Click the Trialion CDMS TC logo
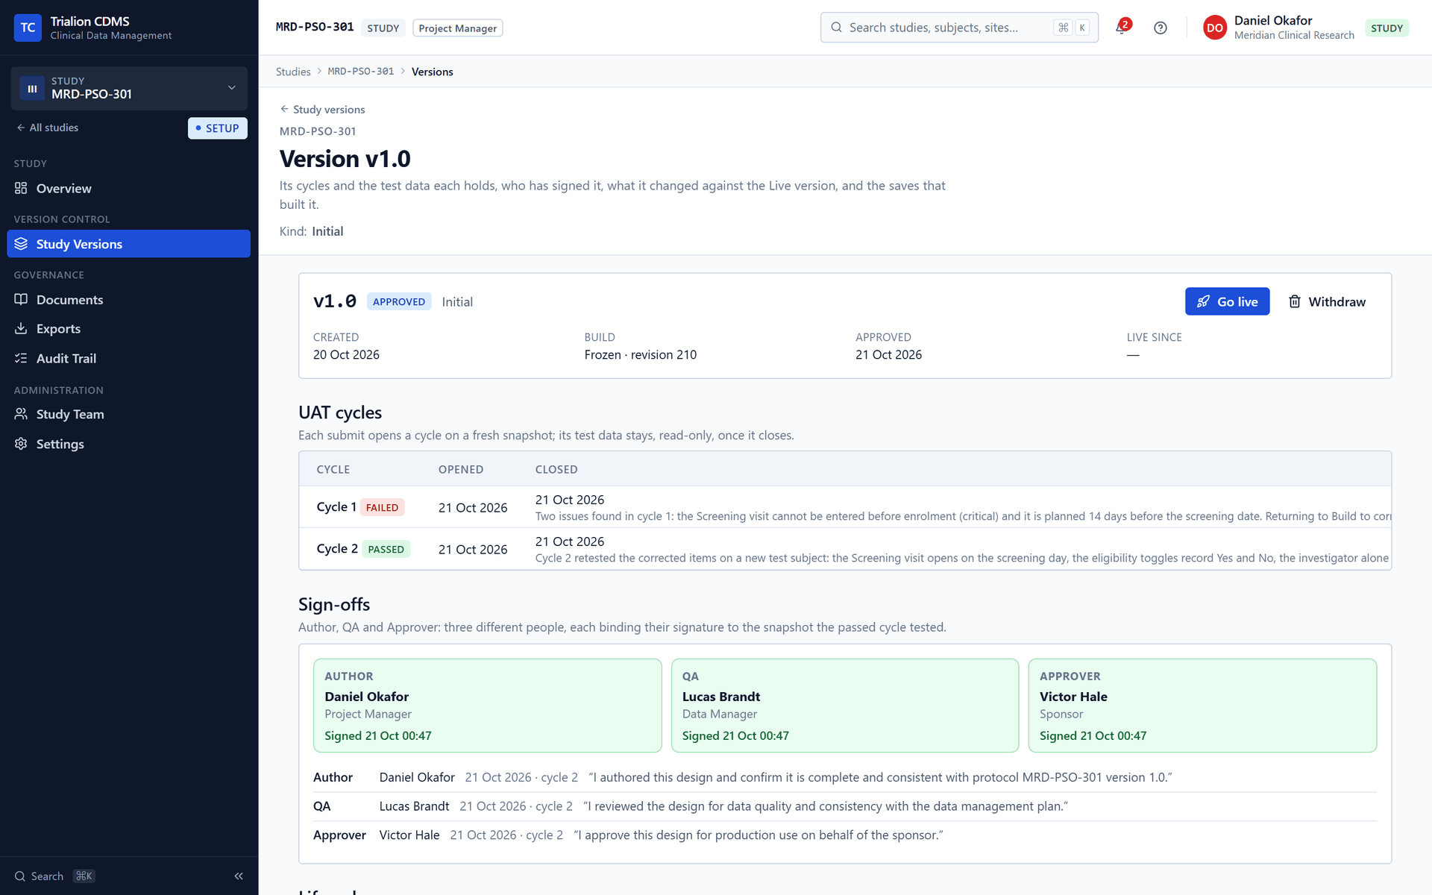 pyautogui.click(x=28, y=28)
